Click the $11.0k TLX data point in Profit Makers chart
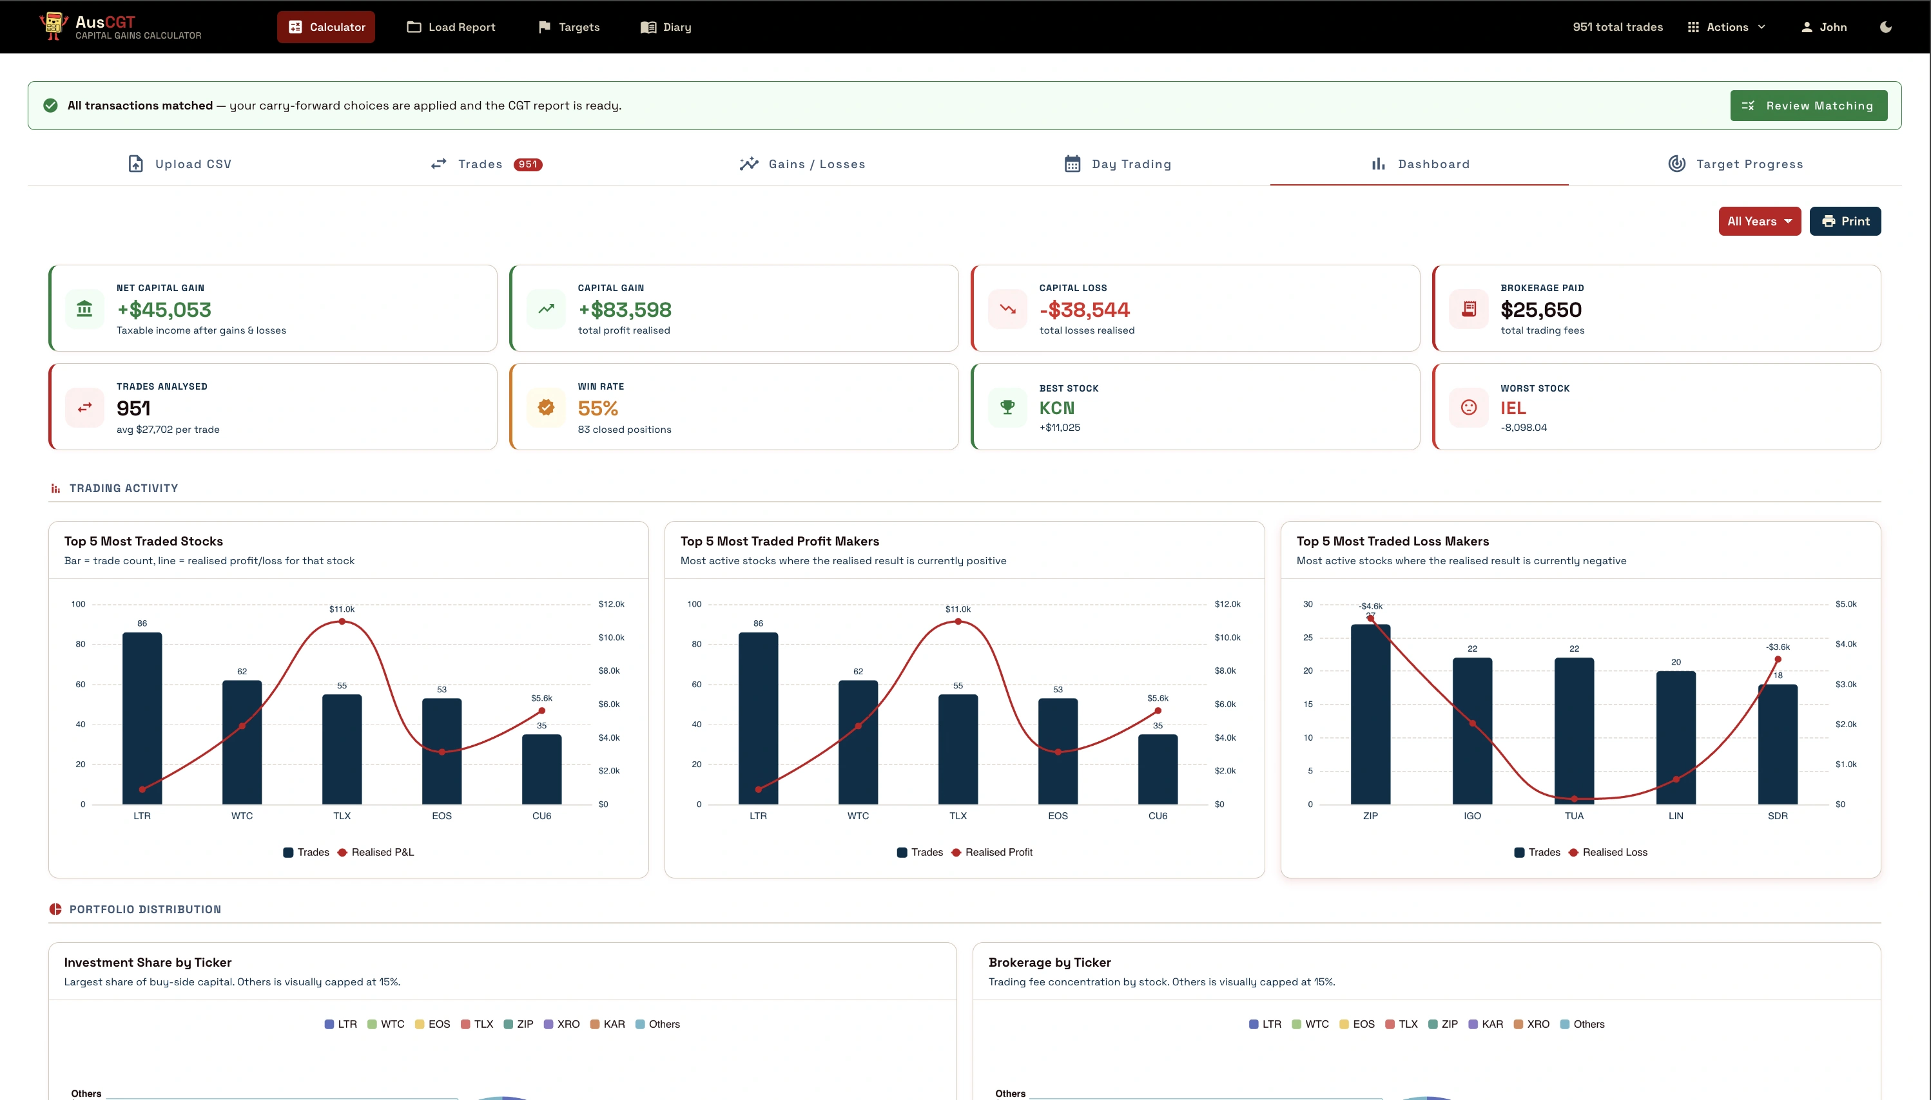 pyautogui.click(x=958, y=621)
